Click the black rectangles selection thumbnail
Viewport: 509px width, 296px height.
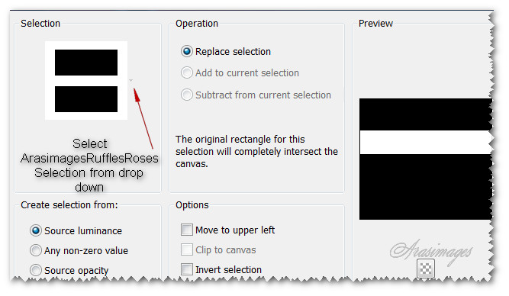coord(86,81)
